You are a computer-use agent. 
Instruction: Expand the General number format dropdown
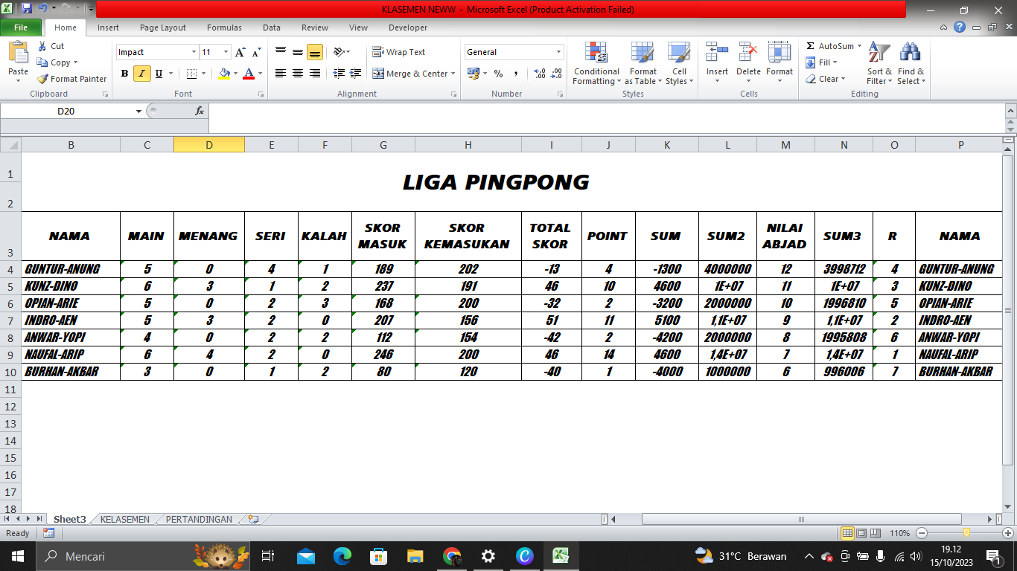559,52
